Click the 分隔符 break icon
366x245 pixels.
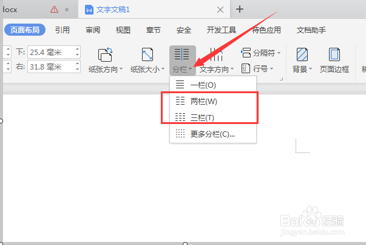click(246, 53)
